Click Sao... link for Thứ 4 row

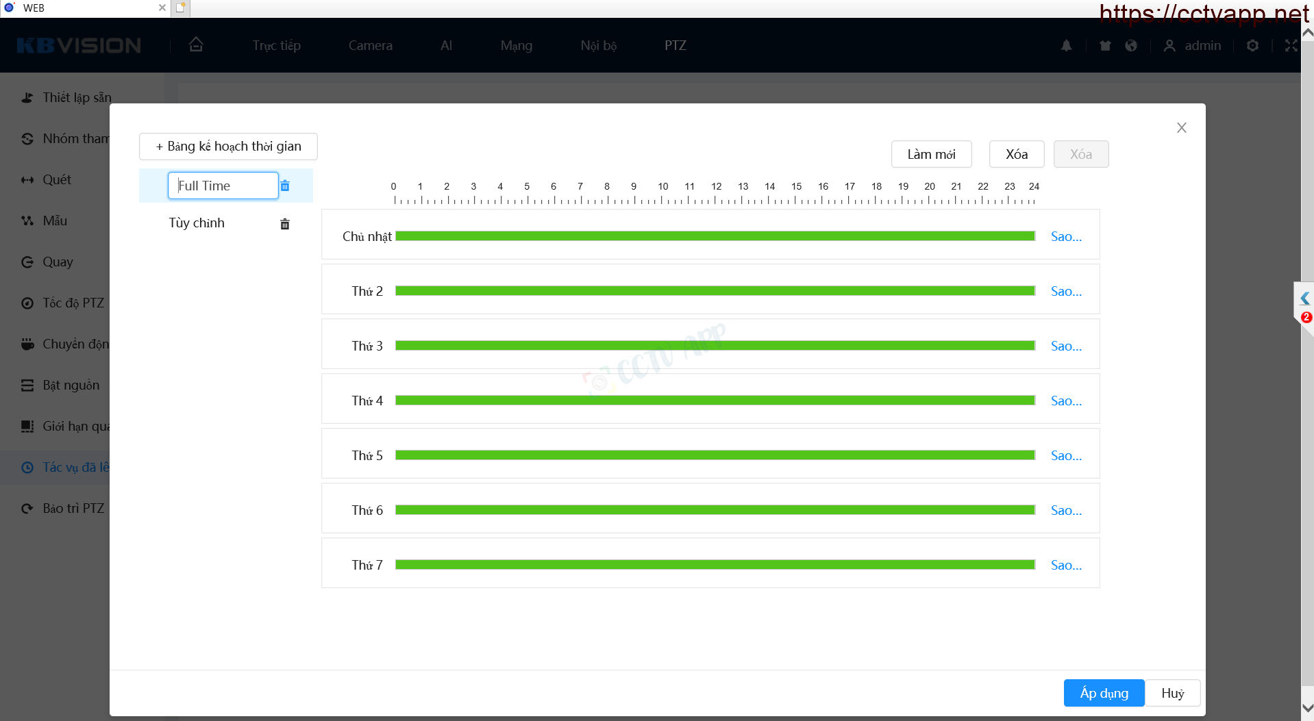[x=1065, y=401]
